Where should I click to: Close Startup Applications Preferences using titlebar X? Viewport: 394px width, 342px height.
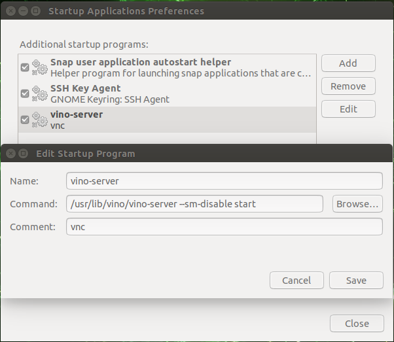tap(11, 11)
